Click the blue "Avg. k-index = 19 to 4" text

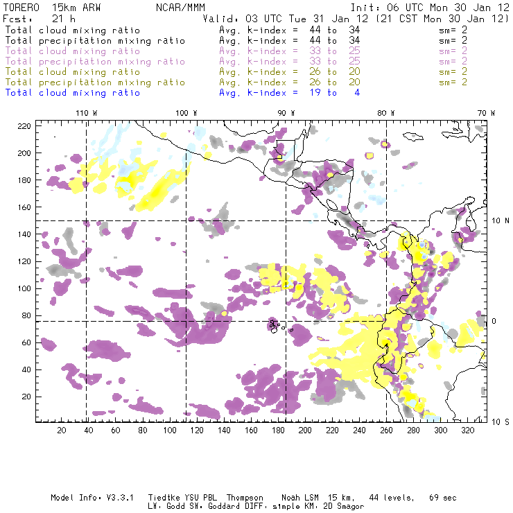290,93
